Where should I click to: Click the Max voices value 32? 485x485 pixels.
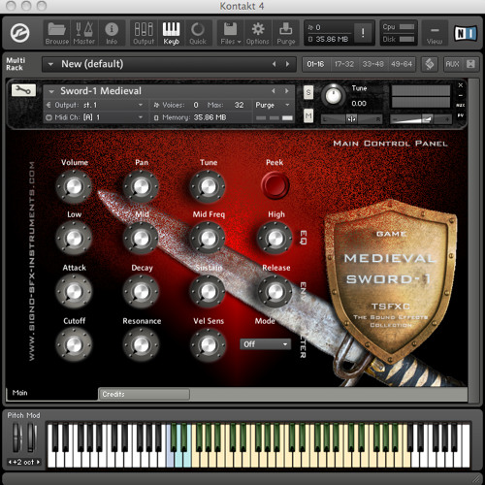point(239,105)
